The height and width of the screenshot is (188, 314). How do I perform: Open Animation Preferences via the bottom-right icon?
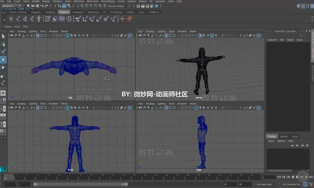pyautogui.click(x=311, y=184)
